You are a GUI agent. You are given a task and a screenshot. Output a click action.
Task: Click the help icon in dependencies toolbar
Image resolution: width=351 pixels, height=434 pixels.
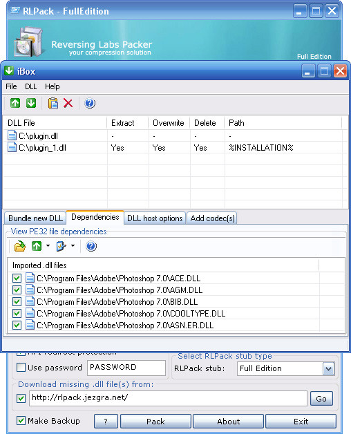[91, 246]
